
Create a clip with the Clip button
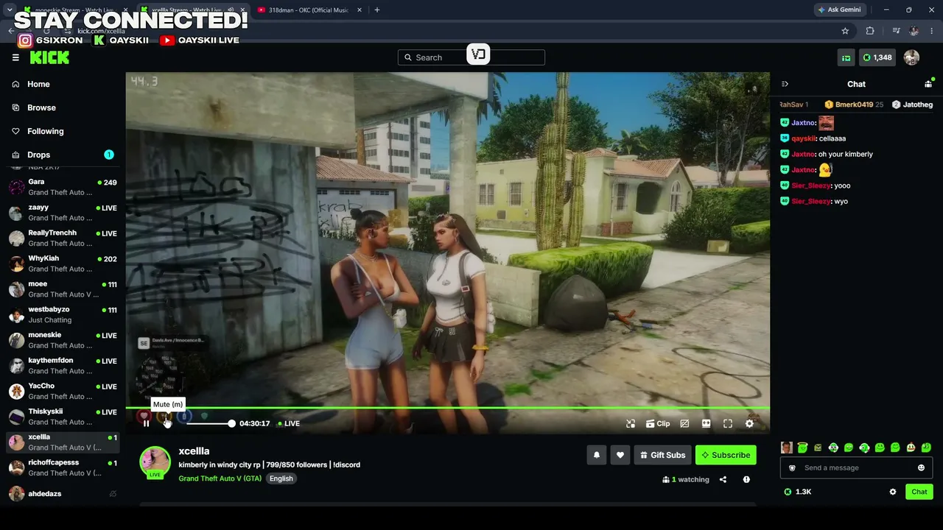click(658, 423)
